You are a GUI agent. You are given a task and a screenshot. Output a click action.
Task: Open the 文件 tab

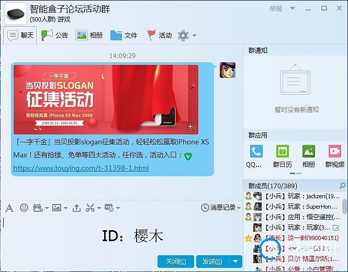pos(124,35)
